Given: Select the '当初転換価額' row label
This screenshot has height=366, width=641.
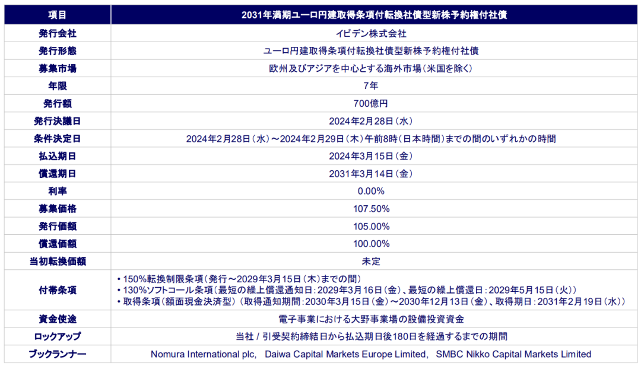Looking at the screenshot, I should [x=57, y=262].
